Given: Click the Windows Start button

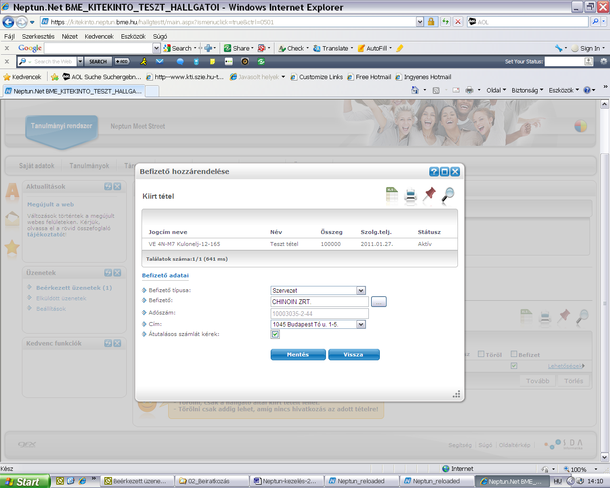Looking at the screenshot, I should 25,481.
